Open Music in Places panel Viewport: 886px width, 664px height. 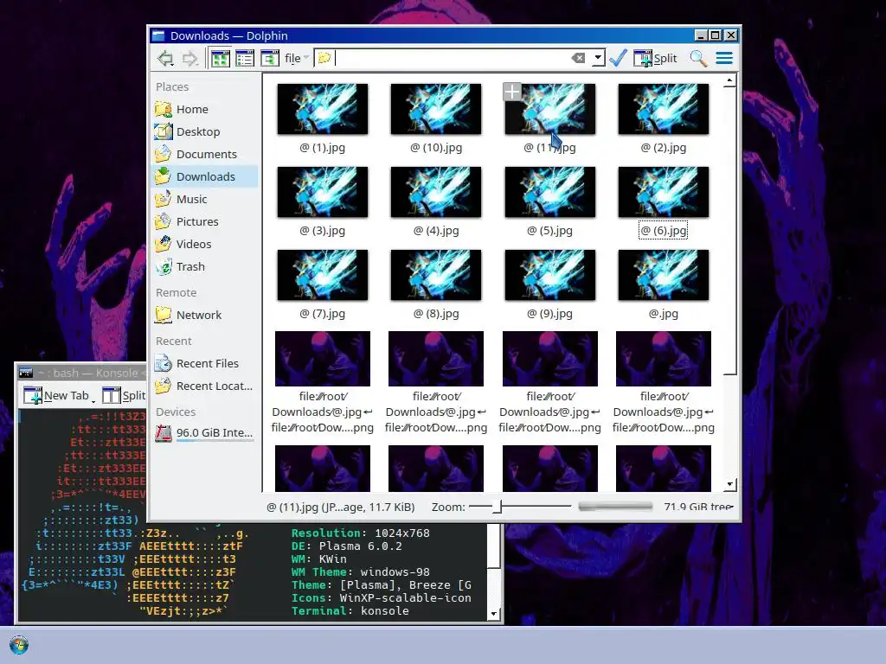coord(205,200)
